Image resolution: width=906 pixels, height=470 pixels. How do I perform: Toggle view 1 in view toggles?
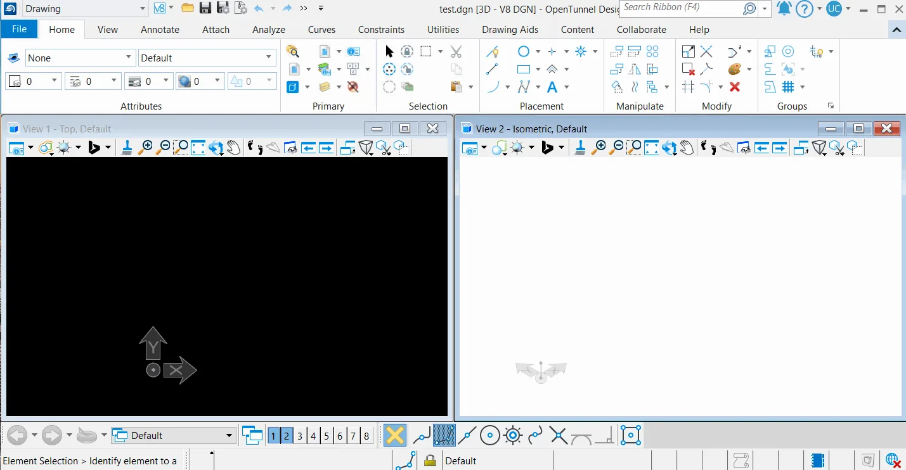pyautogui.click(x=273, y=436)
